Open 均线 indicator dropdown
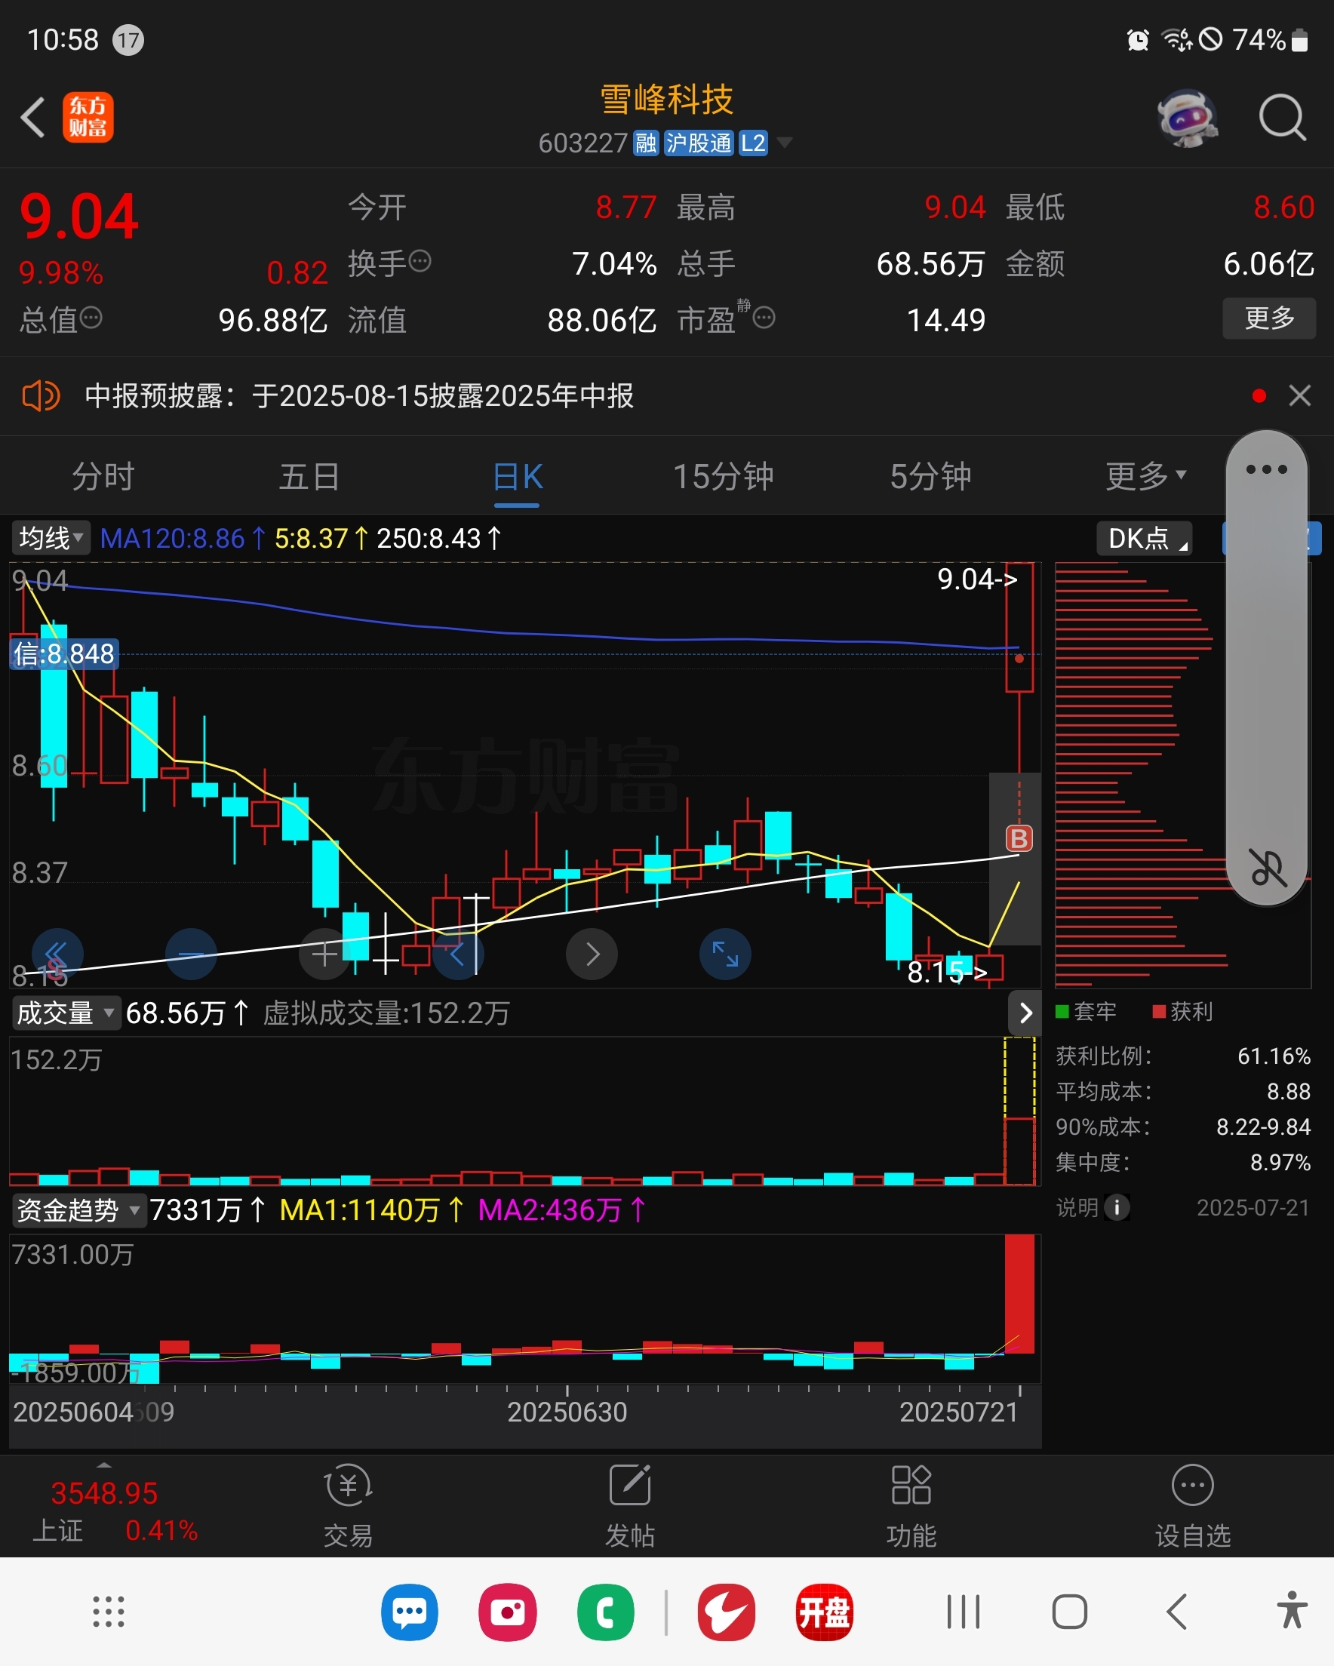Image resolution: width=1334 pixels, height=1666 pixels. coord(51,538)
